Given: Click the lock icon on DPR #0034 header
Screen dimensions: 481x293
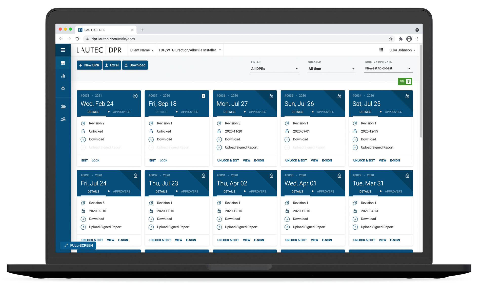Looking at the screenshot, I should pos(407,96).
